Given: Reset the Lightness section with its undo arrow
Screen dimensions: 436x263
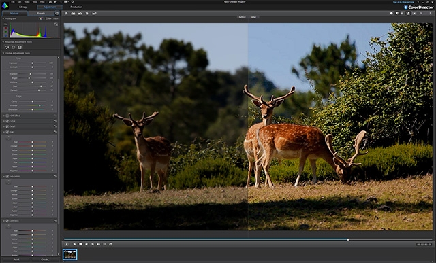Looking at the screenshot, I should click(x=55, y=221).
